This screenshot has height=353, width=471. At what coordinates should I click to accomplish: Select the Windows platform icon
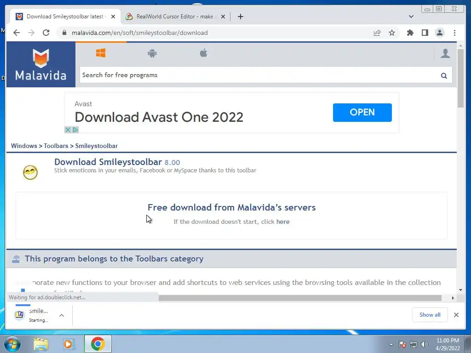pyautogui.click(x=101, y=53)
